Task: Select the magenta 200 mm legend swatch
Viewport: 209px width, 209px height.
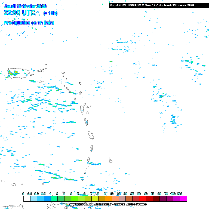Action: point(183,199)
